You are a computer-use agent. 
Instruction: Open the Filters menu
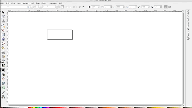[44, 3]
